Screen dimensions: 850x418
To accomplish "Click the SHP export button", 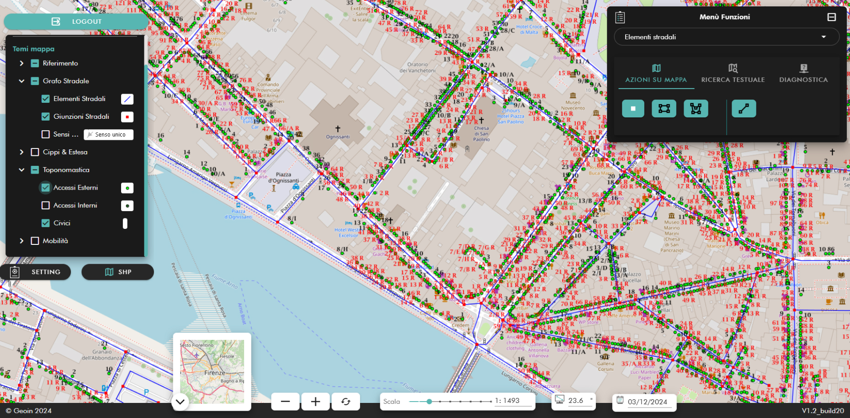I will [x=117, y=272].
